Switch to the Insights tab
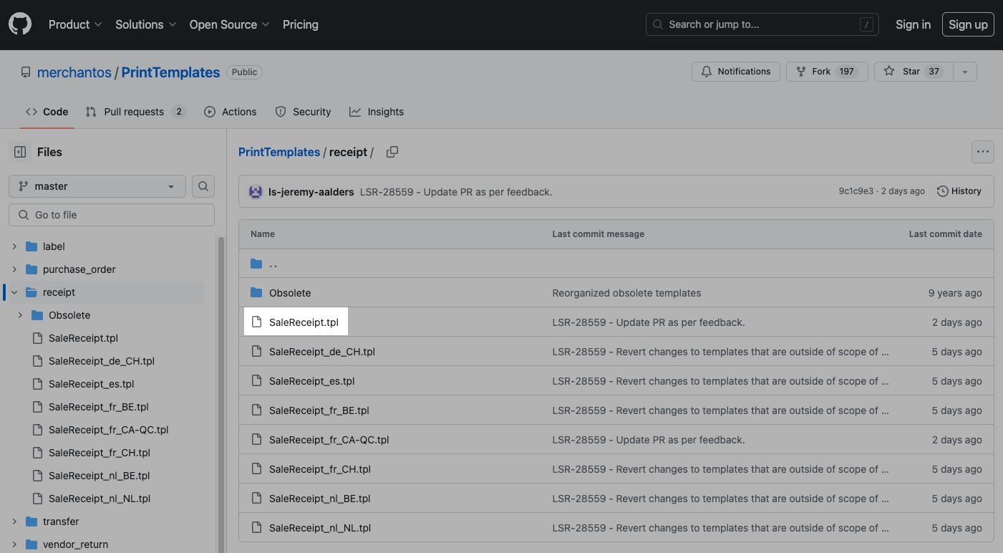 click(x=377, y=112)
